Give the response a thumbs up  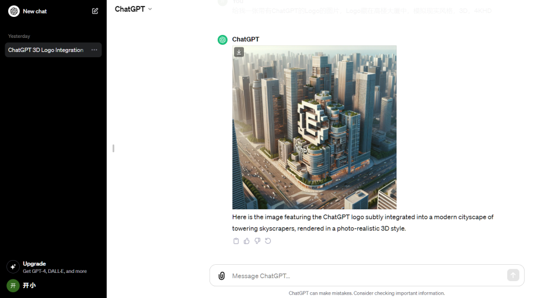(x=246, y=241)
